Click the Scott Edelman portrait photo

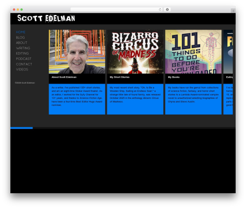pos(77,52)
